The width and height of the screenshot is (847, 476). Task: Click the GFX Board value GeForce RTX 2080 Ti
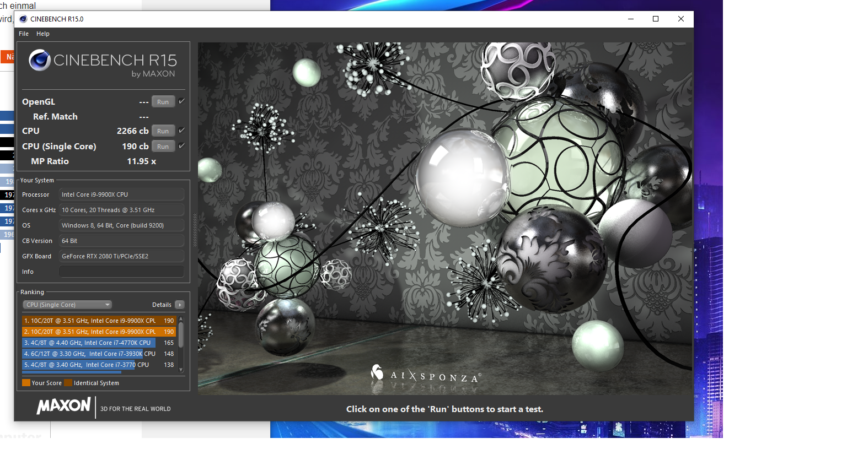click(x=121, y=256)
